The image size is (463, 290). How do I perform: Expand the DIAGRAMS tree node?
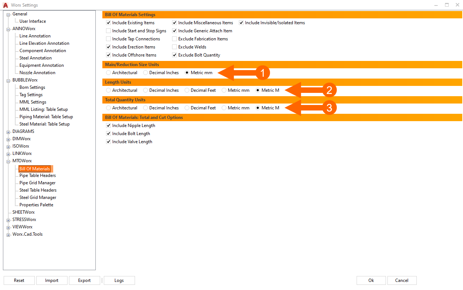(x=8, y=132)
